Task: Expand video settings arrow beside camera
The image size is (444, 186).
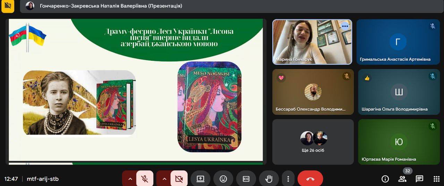Action: pos(164,179)
